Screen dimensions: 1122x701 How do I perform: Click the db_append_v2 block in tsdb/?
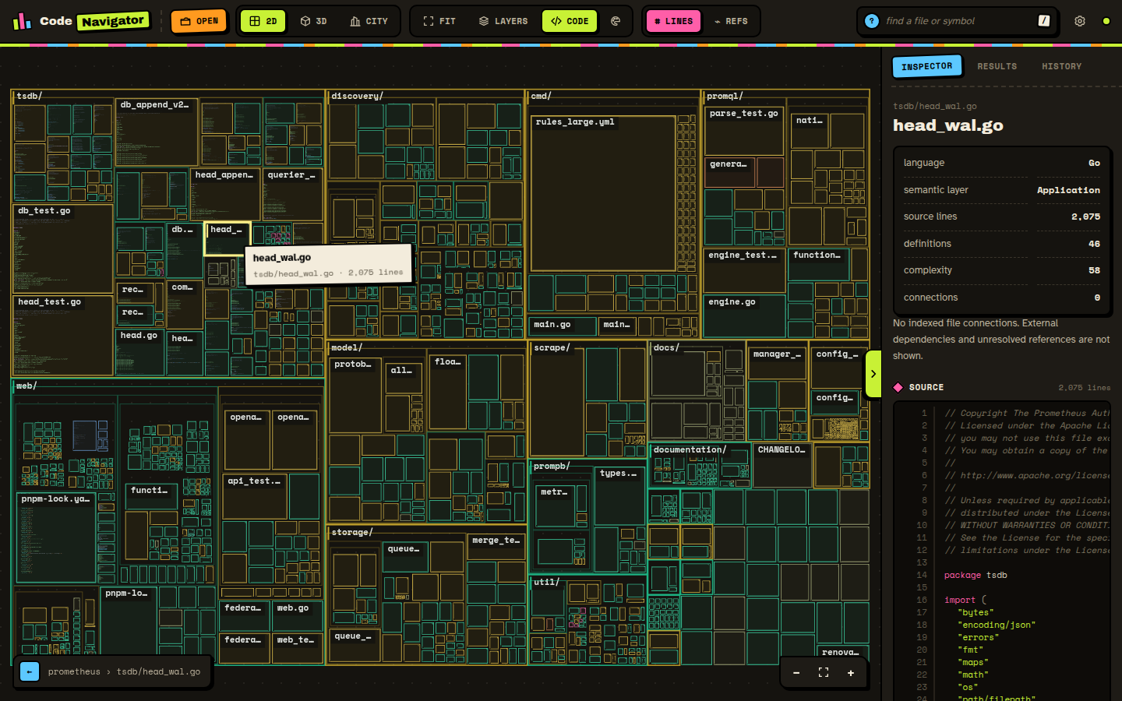[157, 131]
